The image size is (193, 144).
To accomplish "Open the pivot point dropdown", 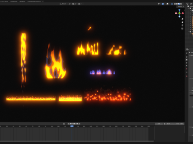I will (x=70, y=4).
